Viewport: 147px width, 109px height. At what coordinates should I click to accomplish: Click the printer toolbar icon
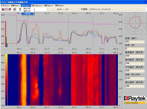14,9
